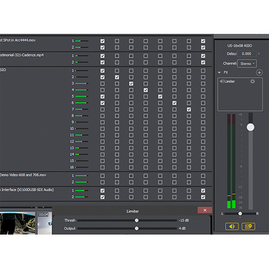
Task: Click the outdoor scene shot thumbnail
Action: pyautogui.click(x=18, y=223)
